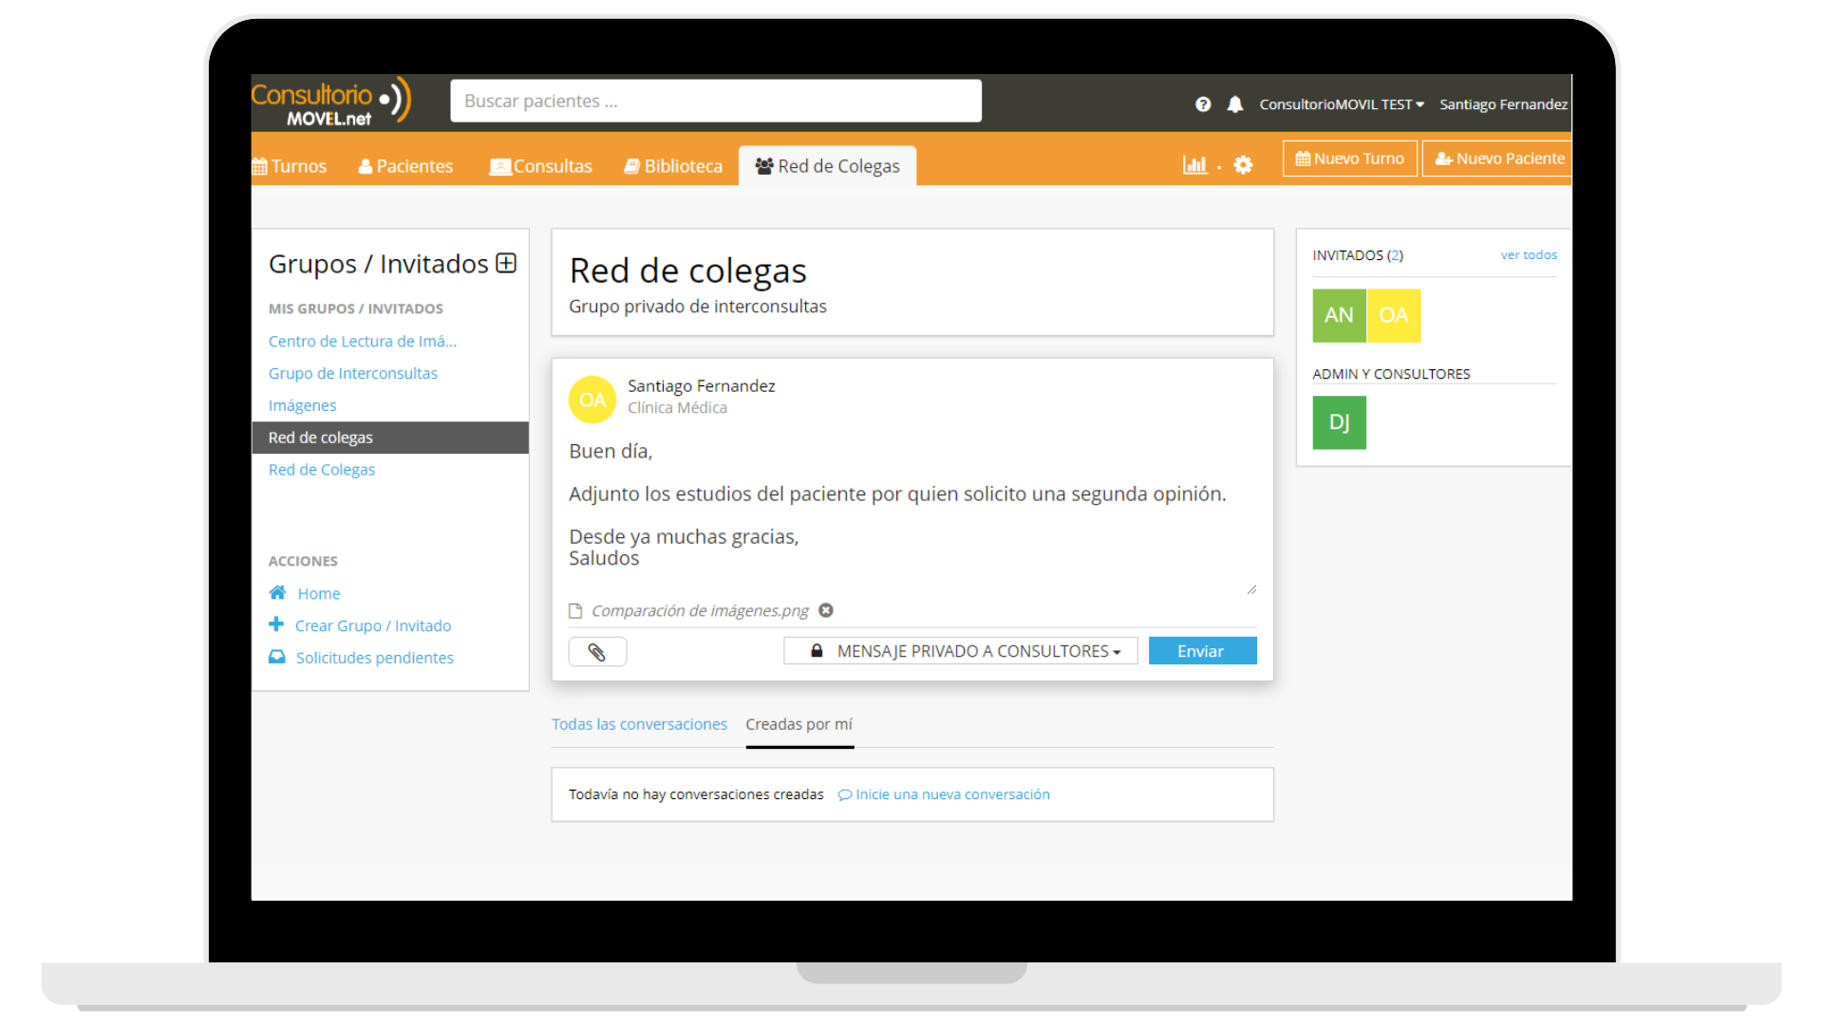Click attached file name Comparación de imágenes.png
The width and height of the screenshot is (1823, 1025).
pyautogui.click(x=700, y=610)
